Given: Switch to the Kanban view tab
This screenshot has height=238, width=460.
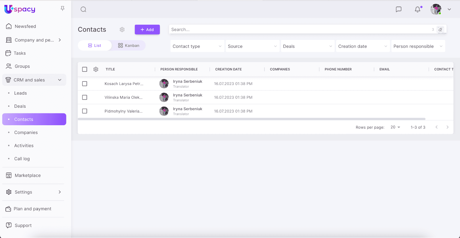Looking at the screenshot, I should click(x=129, y=46).
